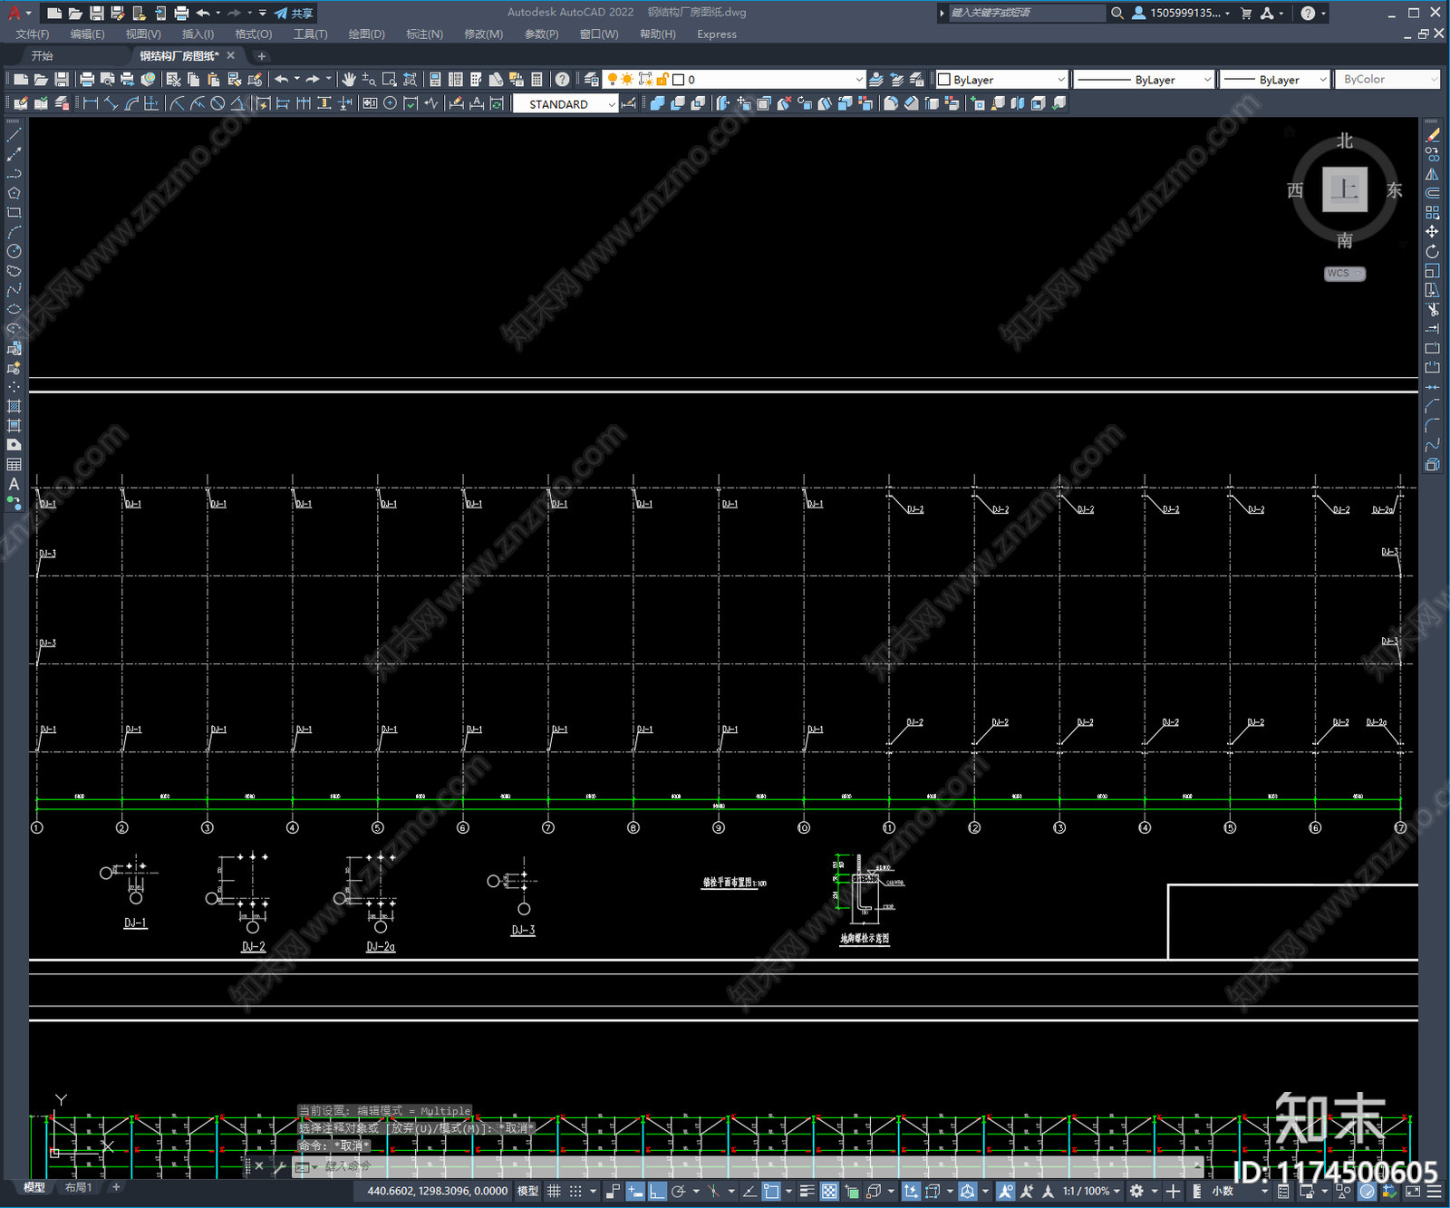
Task: Click the 共享 share button
Action: point(295,13)
